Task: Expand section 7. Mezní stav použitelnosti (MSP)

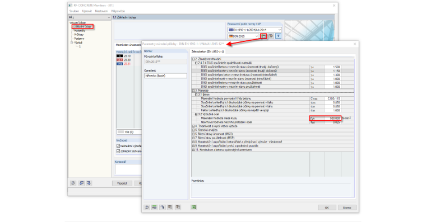Action: click(193, 138)
